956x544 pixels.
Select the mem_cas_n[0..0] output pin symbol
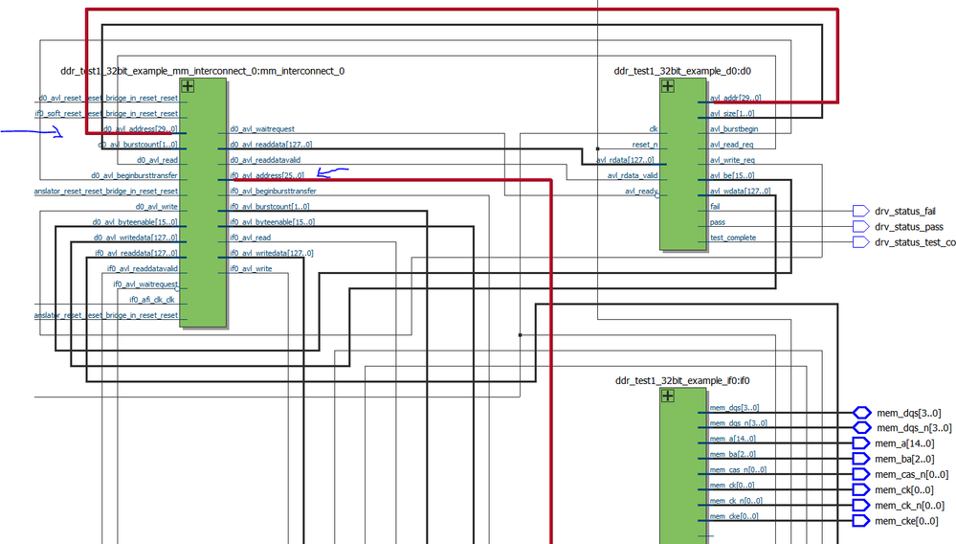click(861, 474)
